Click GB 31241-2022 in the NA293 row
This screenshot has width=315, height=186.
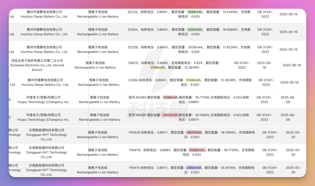coord(264,100)
